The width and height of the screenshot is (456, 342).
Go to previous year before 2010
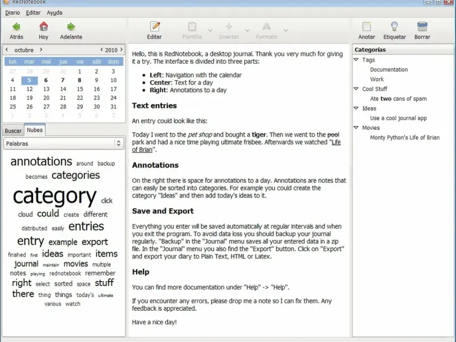[x=101, y=50]
